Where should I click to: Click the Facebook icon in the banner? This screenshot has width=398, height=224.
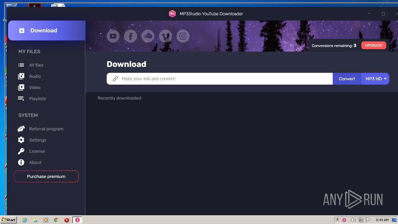coord(131,36)
